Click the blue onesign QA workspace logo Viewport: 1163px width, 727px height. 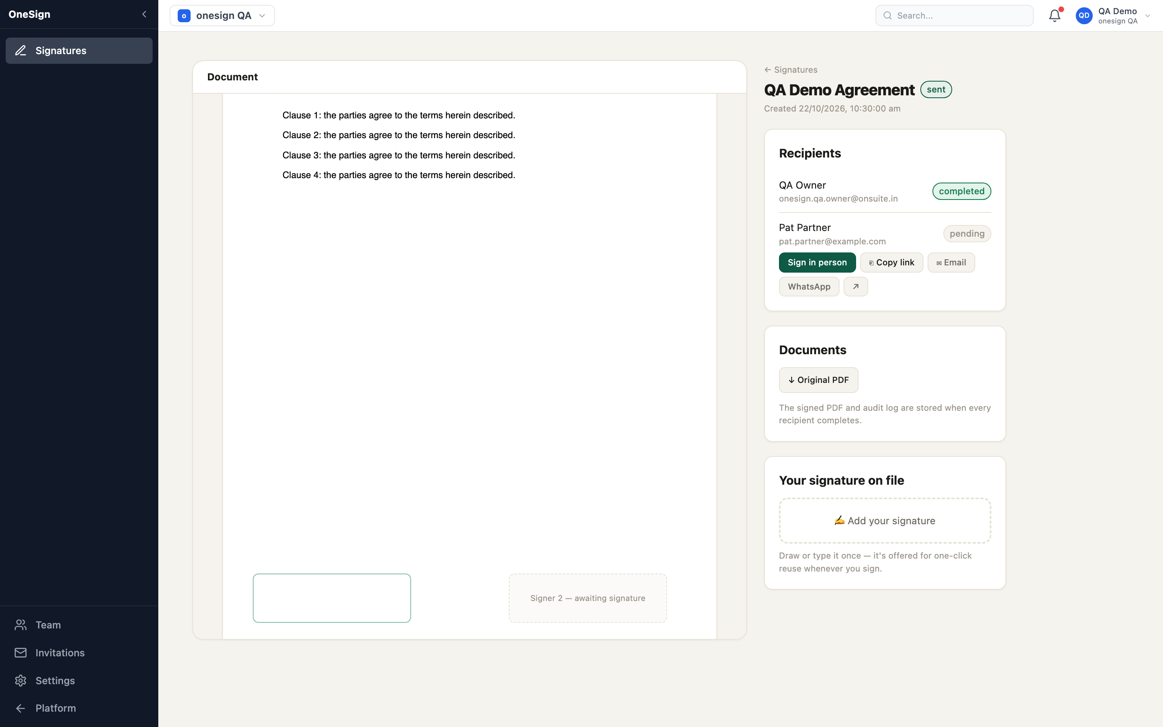coord(184,16)
